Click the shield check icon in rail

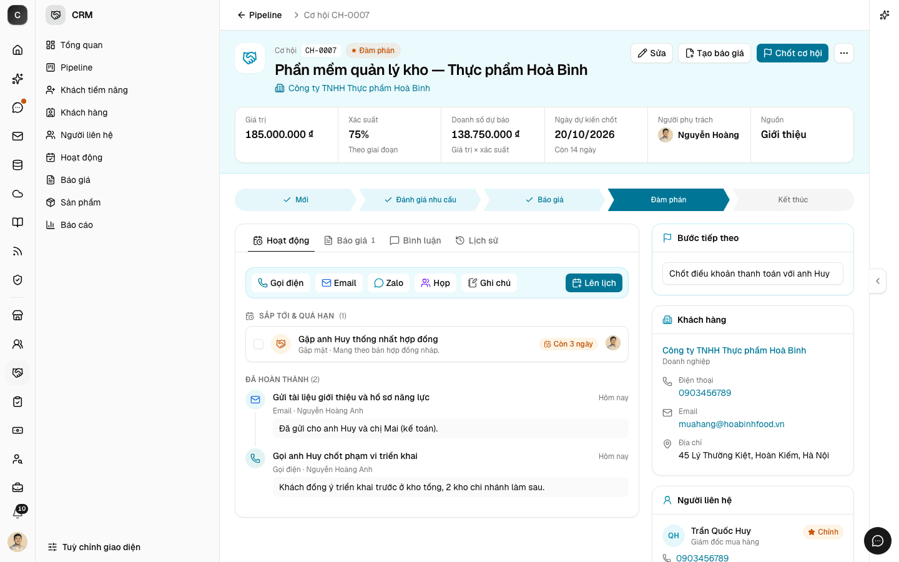pyautogui.click(x=17, y=280)
